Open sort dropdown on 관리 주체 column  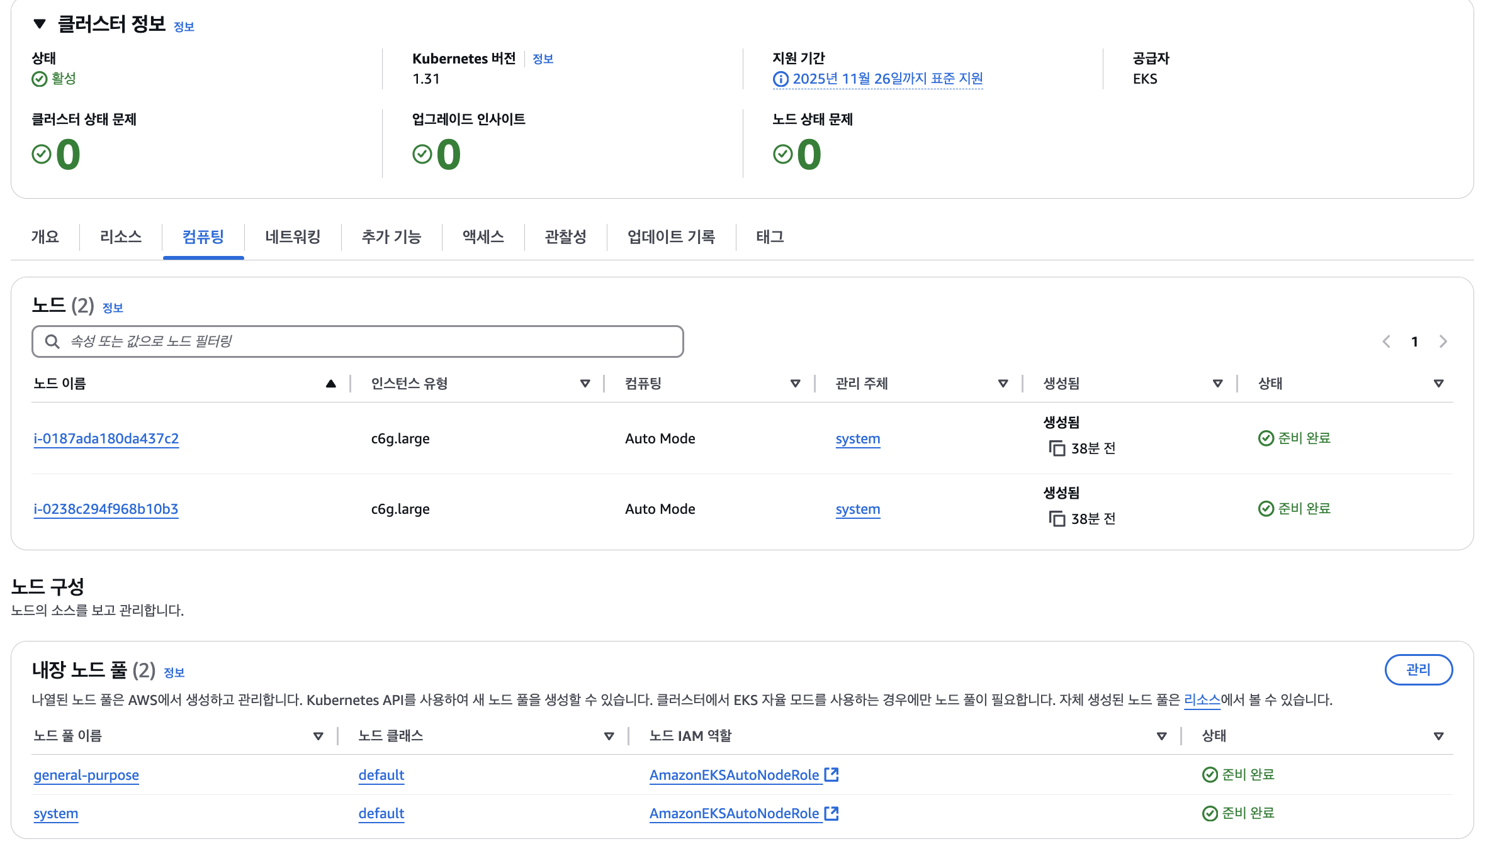click(x=1003, y=384)
